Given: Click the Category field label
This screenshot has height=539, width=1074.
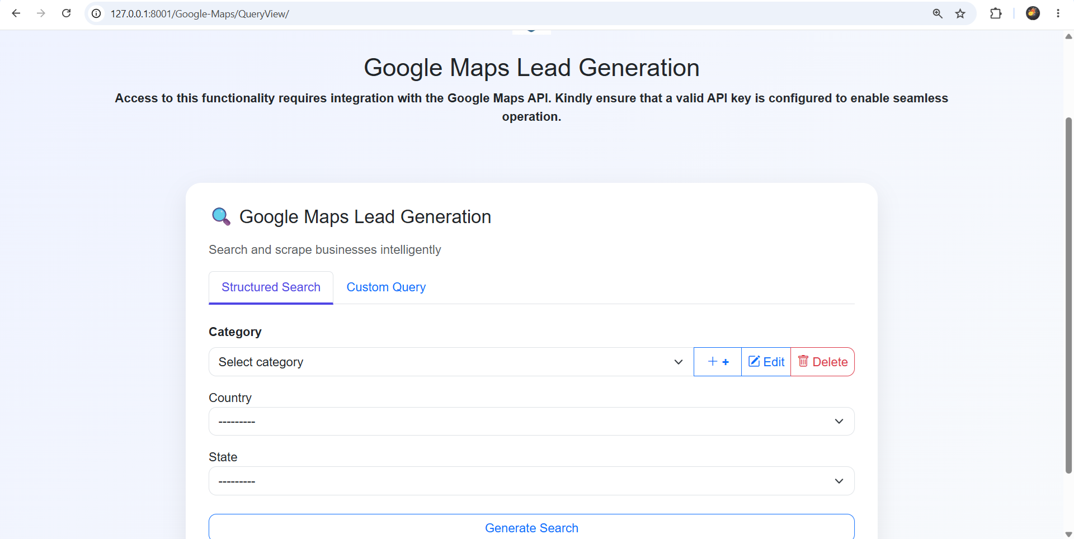Looking at the screenshot, I should (235, 332).
